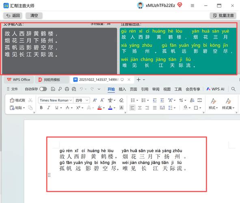Toggle italic formatting
Image resolution: width=240 pixels, height=203 pixels.
(49, 108)
